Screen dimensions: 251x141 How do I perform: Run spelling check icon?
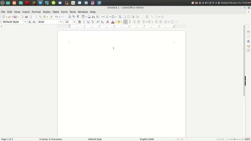coord(74,17)
